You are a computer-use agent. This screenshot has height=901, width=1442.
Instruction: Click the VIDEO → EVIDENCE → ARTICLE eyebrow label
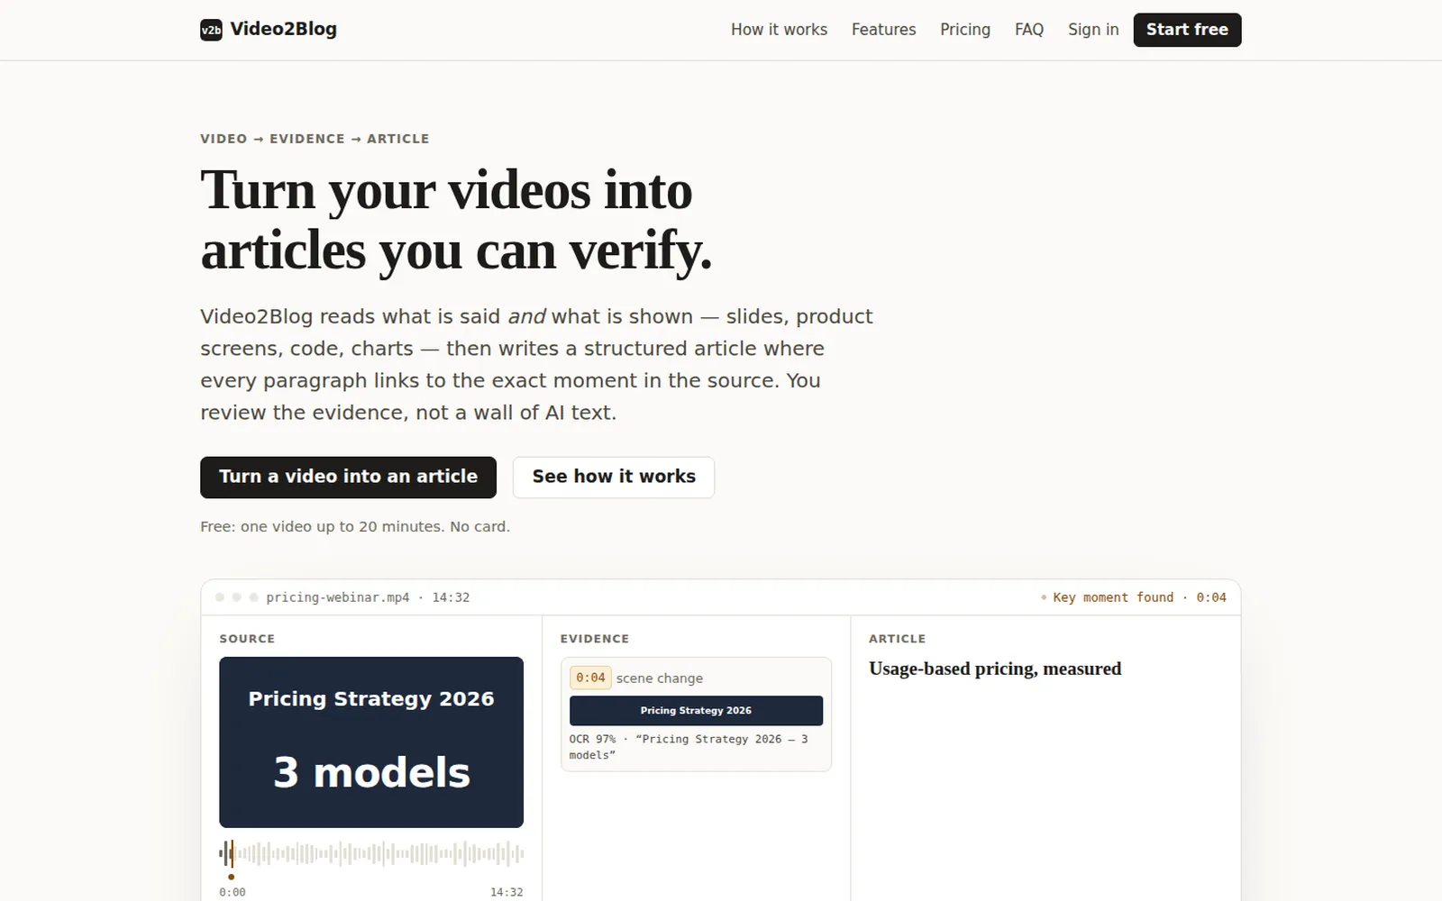pyautogui.click(x=315, y=139)
